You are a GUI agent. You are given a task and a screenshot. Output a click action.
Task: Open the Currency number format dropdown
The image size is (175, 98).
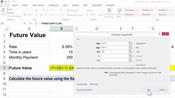[x=102, y=10]
